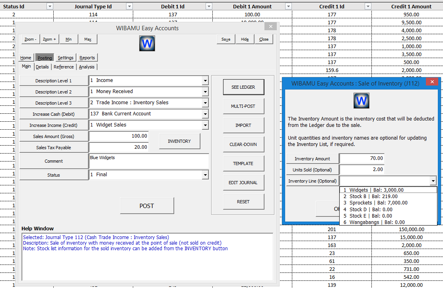The image size is (443, 288).
Task: Collapse the Inventory Line dropdown list
Action: click(x=433, y=181)
